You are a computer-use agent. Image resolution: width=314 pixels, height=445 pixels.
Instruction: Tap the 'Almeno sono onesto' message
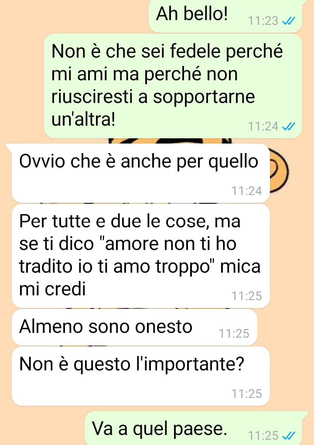click(134, 327)
